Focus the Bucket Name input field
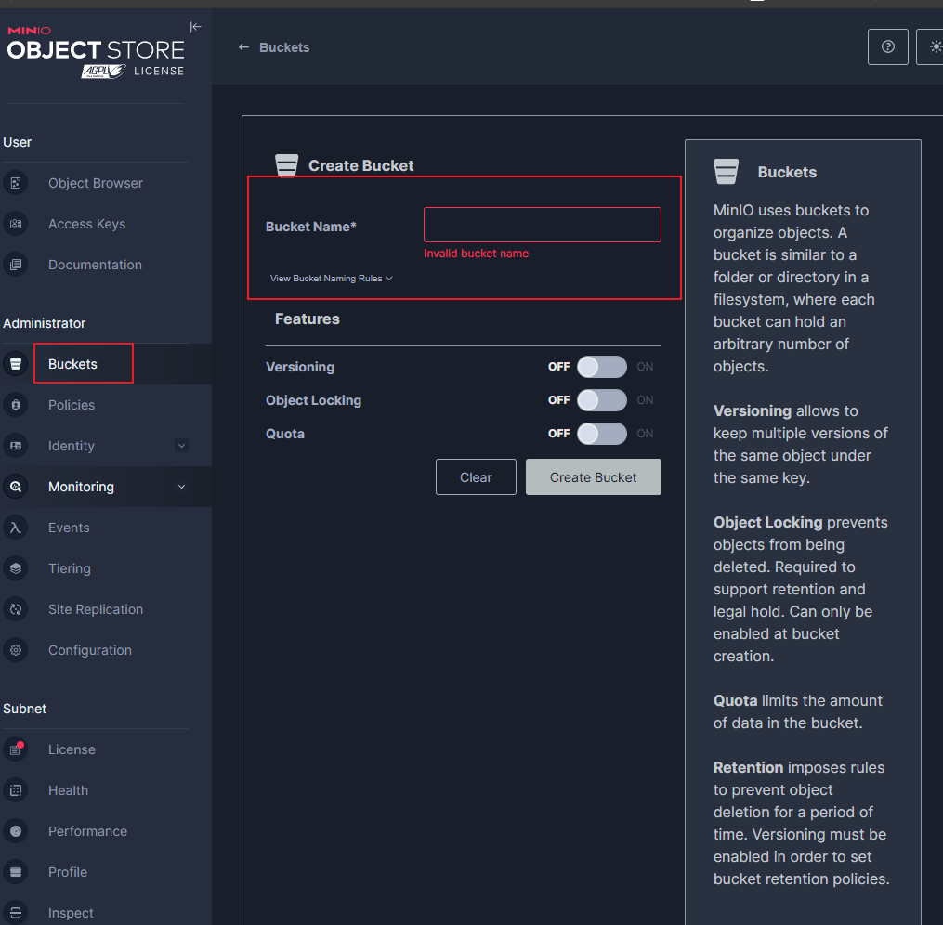Screen dimensions: 943x925 (x=542, y=225)
